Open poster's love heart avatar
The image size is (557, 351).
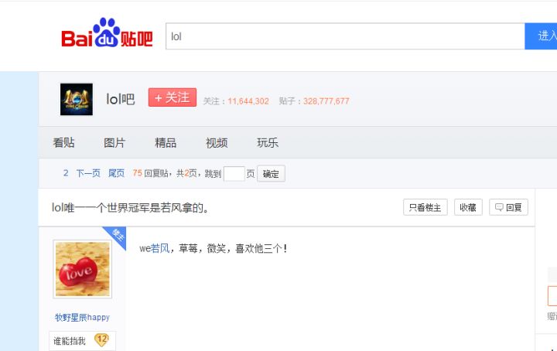coord(83,269)
